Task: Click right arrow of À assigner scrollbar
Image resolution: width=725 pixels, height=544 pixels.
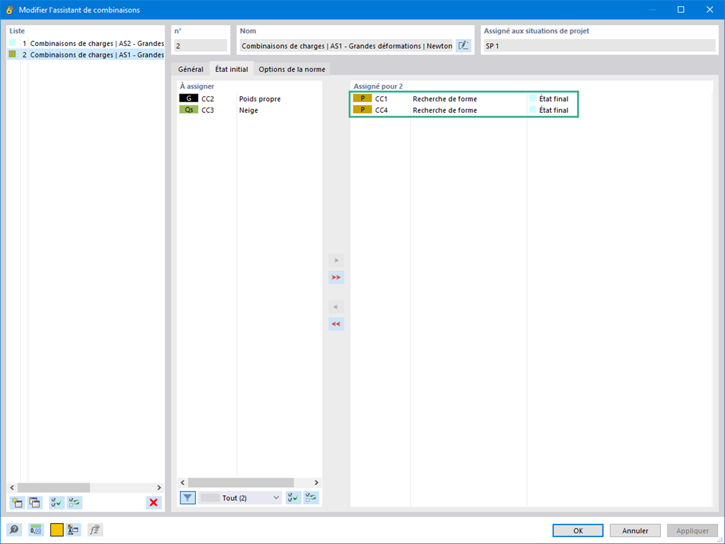Action: click(316, 483)
